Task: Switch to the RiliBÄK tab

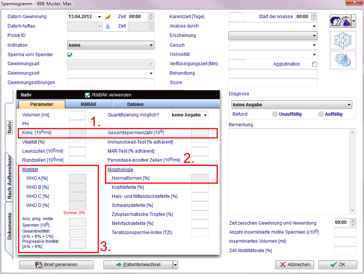Action: click(88, 104)
